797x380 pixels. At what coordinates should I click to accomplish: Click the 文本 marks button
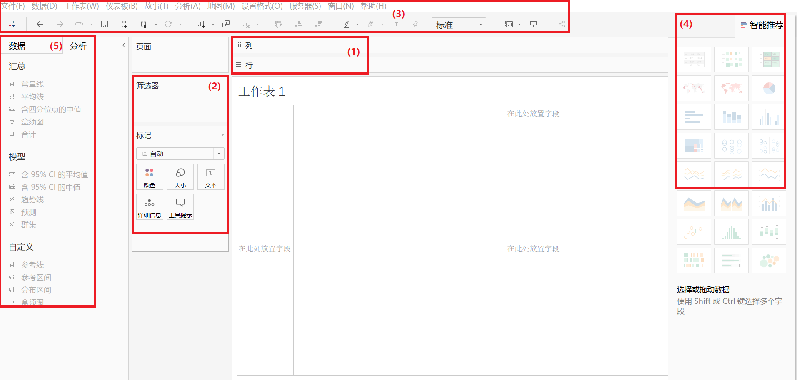point(211,177)
